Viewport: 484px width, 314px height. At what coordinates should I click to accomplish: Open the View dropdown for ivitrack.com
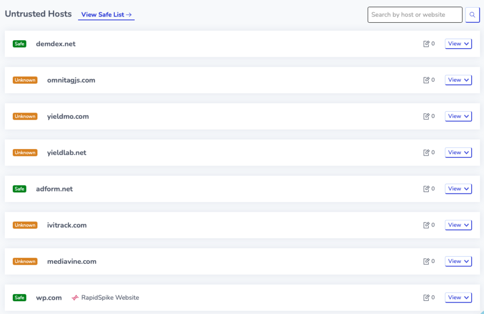458,225
